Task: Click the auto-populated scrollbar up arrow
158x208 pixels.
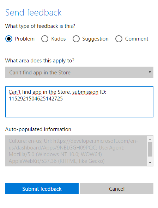Action: point(150,139)
